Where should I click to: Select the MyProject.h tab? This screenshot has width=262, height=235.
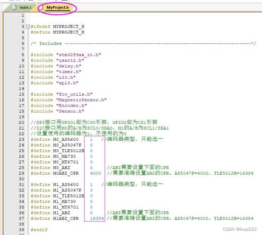click(58, 7)
